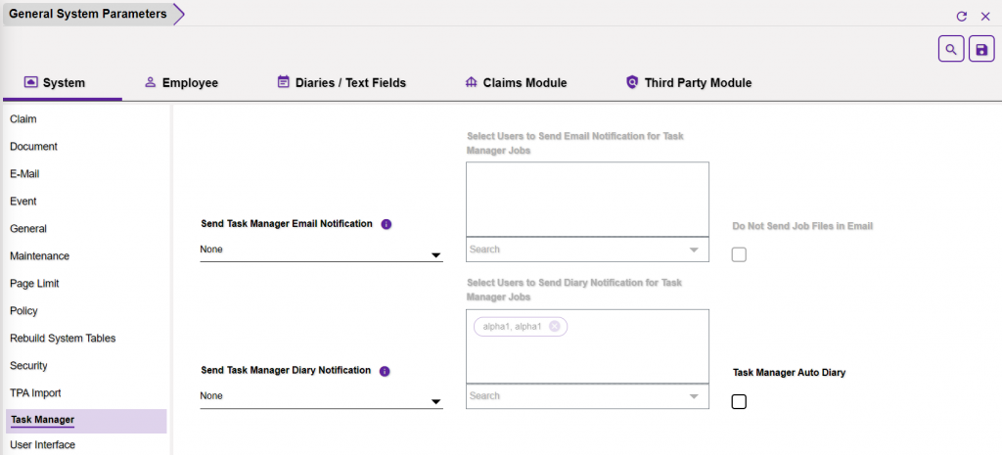Click the magnifier search button
Screen dimensions: 1002x455
(950, 49)
